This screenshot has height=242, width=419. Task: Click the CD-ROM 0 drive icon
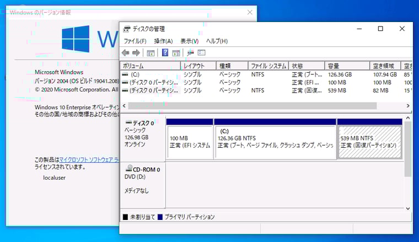(129, 168)
